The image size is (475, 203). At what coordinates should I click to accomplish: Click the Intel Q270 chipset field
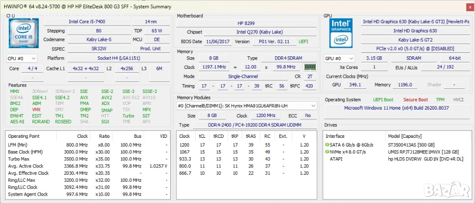(260, 32)
